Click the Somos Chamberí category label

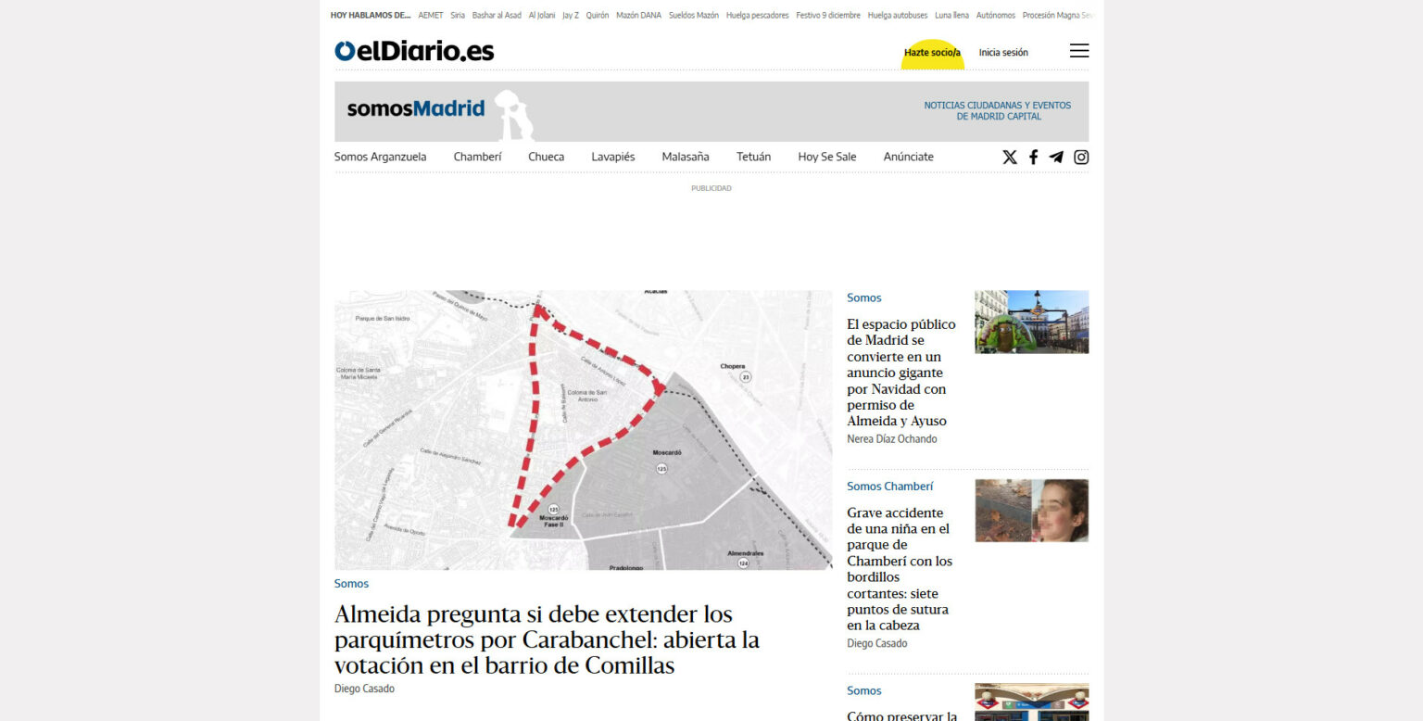coord(889,487)
